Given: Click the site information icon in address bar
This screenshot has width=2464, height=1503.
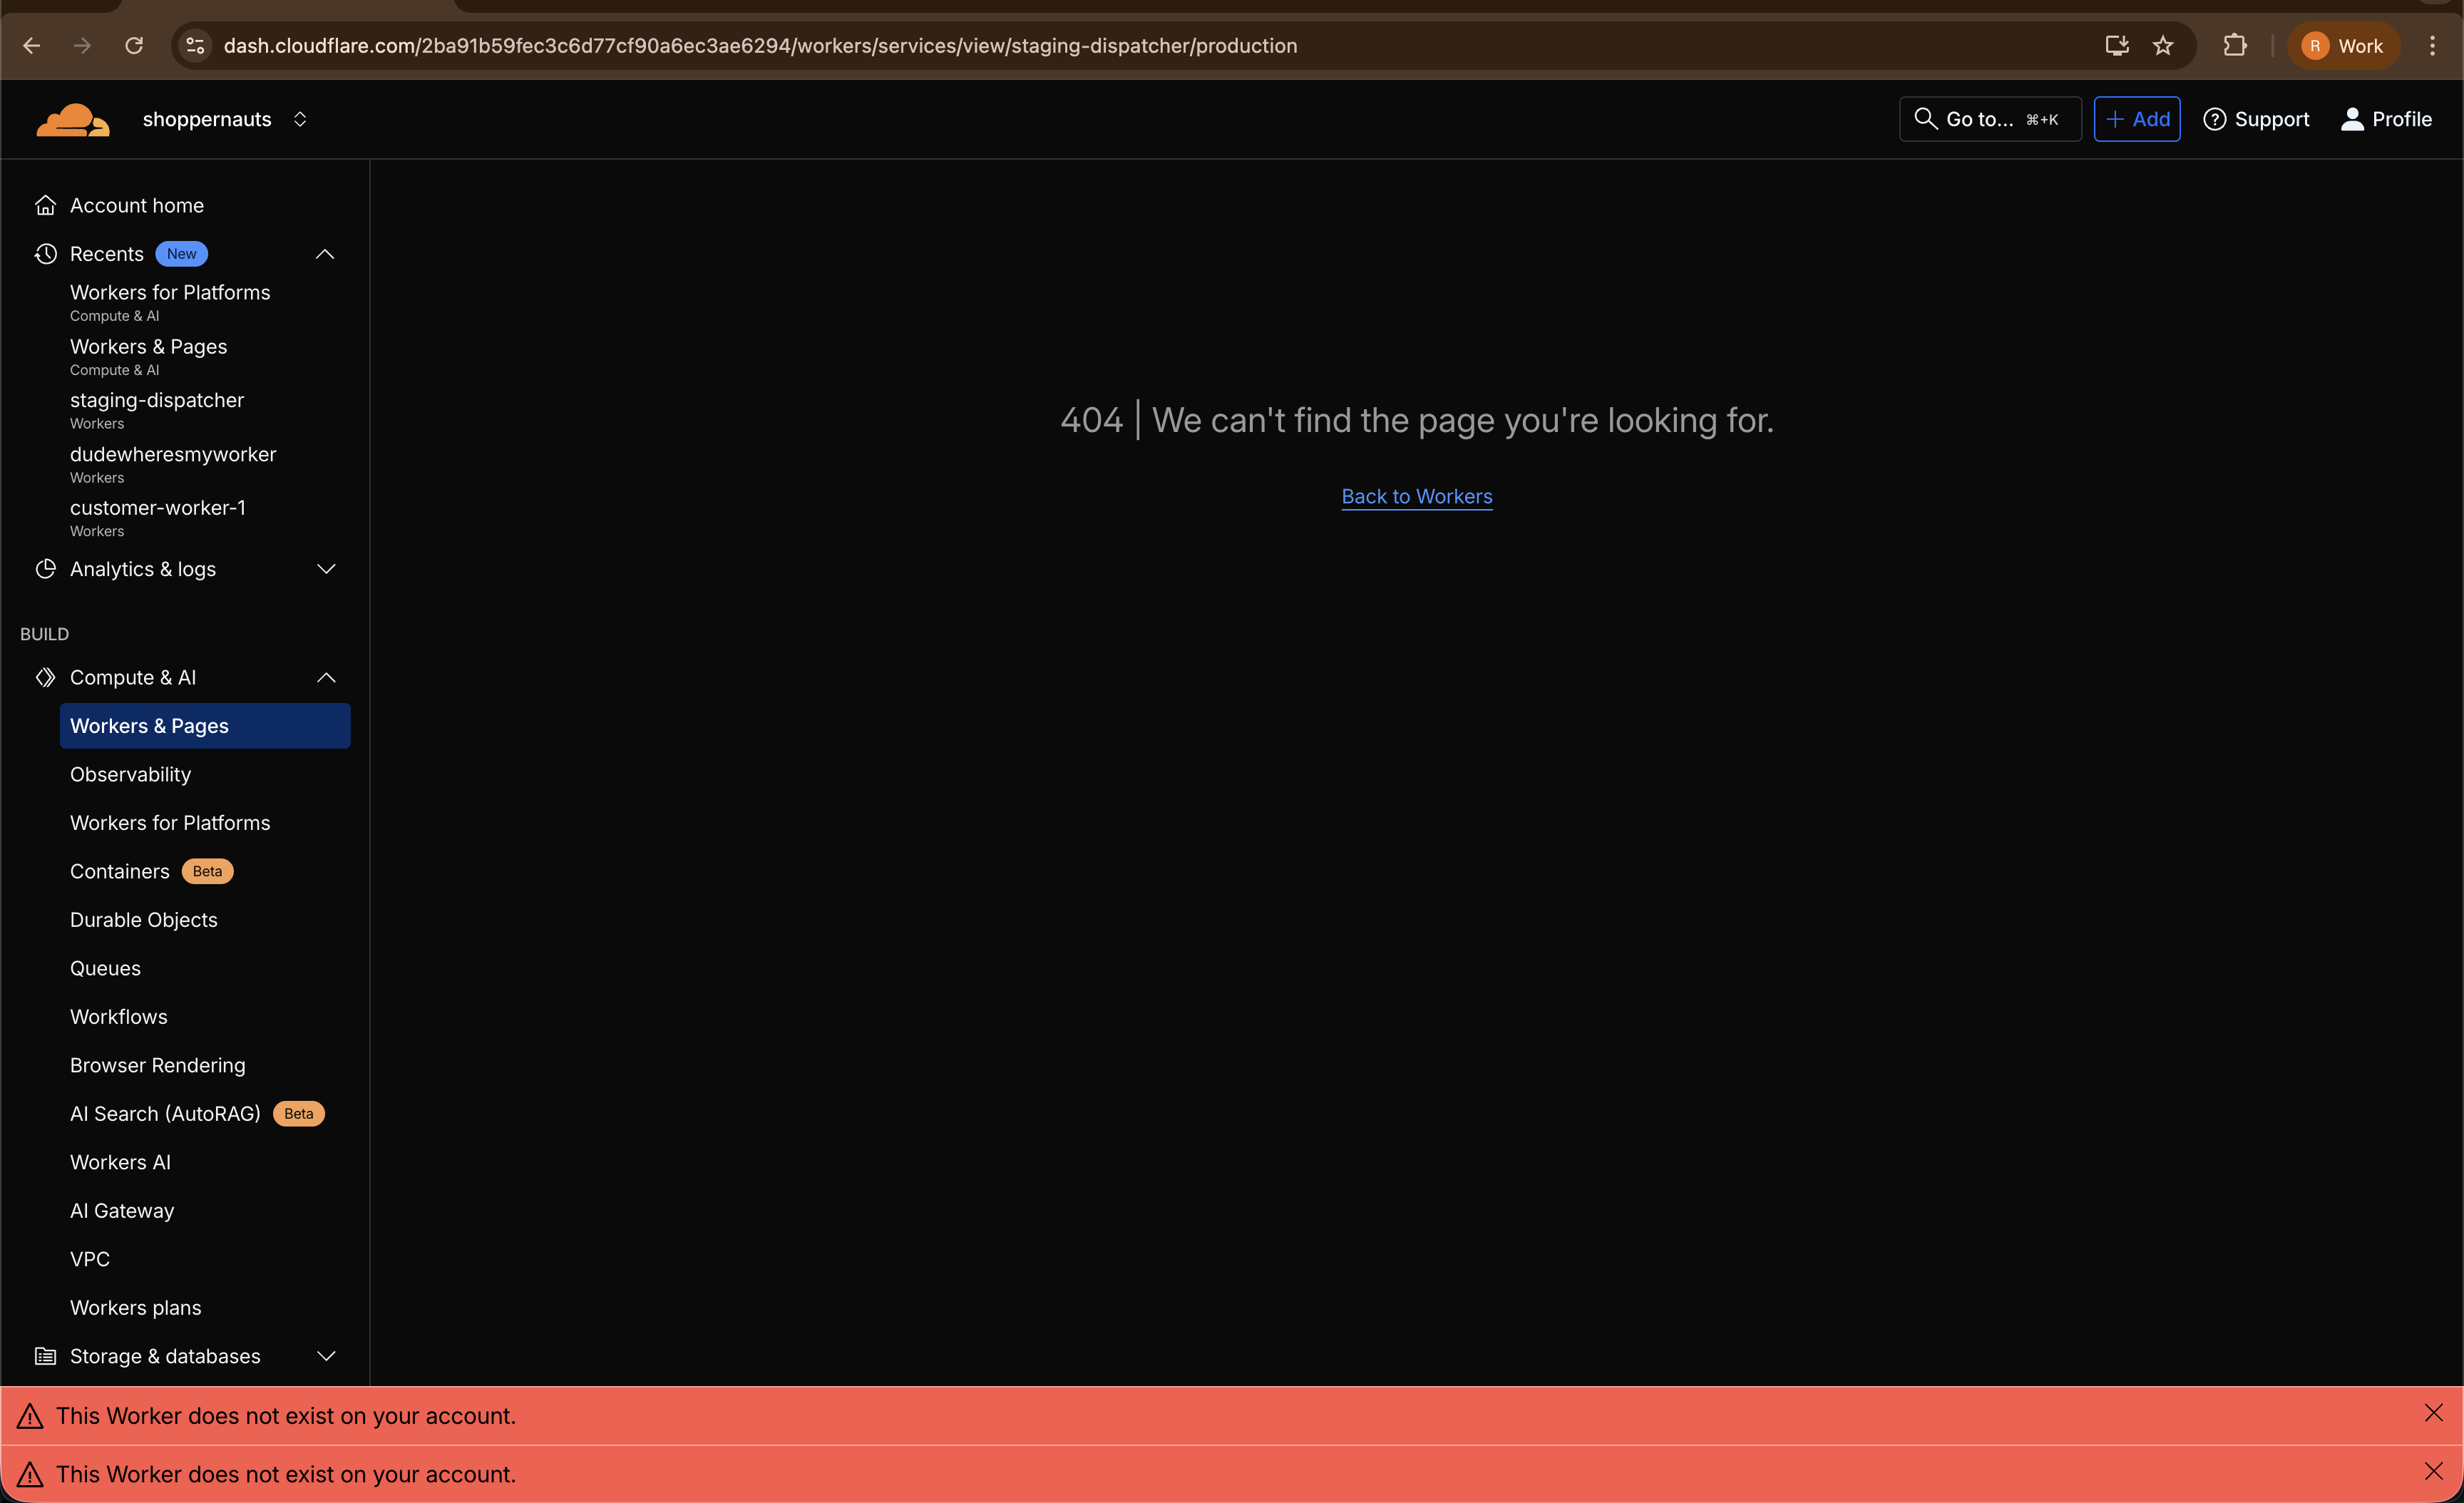Looking at the screenshot, I should pos(196,46).
